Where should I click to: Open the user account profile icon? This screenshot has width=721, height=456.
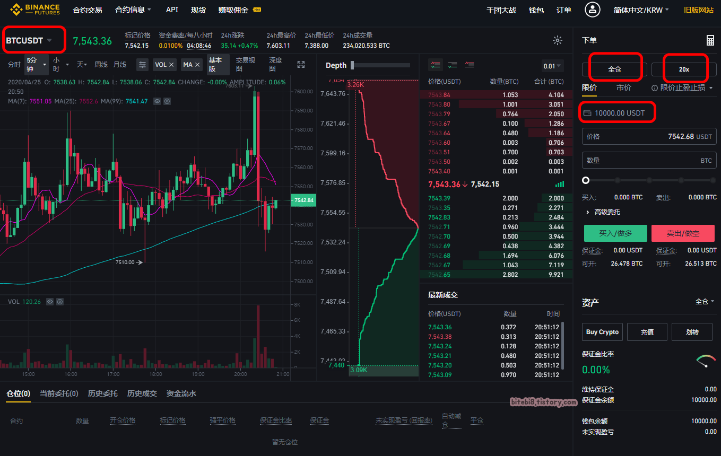(x=592, y=10)
